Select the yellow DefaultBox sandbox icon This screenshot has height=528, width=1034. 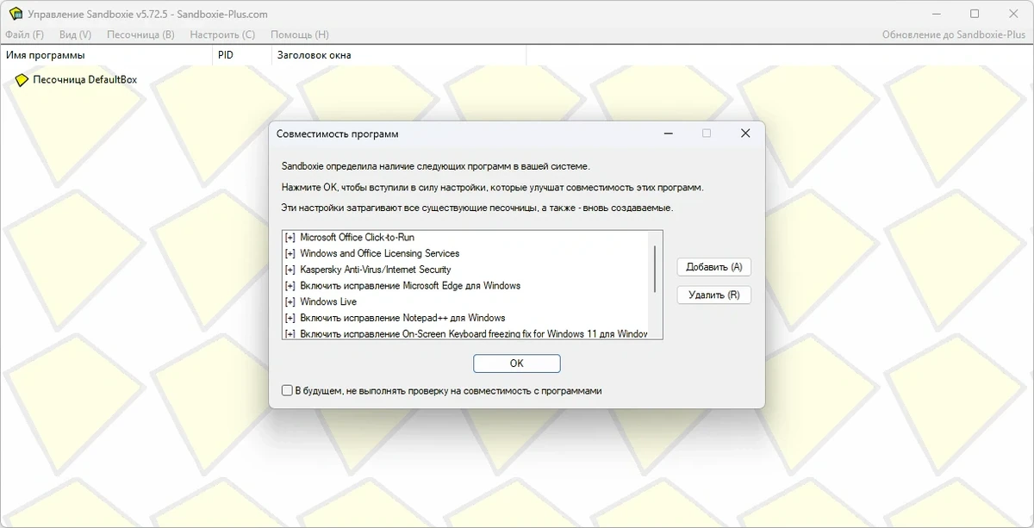coord(22,80)
